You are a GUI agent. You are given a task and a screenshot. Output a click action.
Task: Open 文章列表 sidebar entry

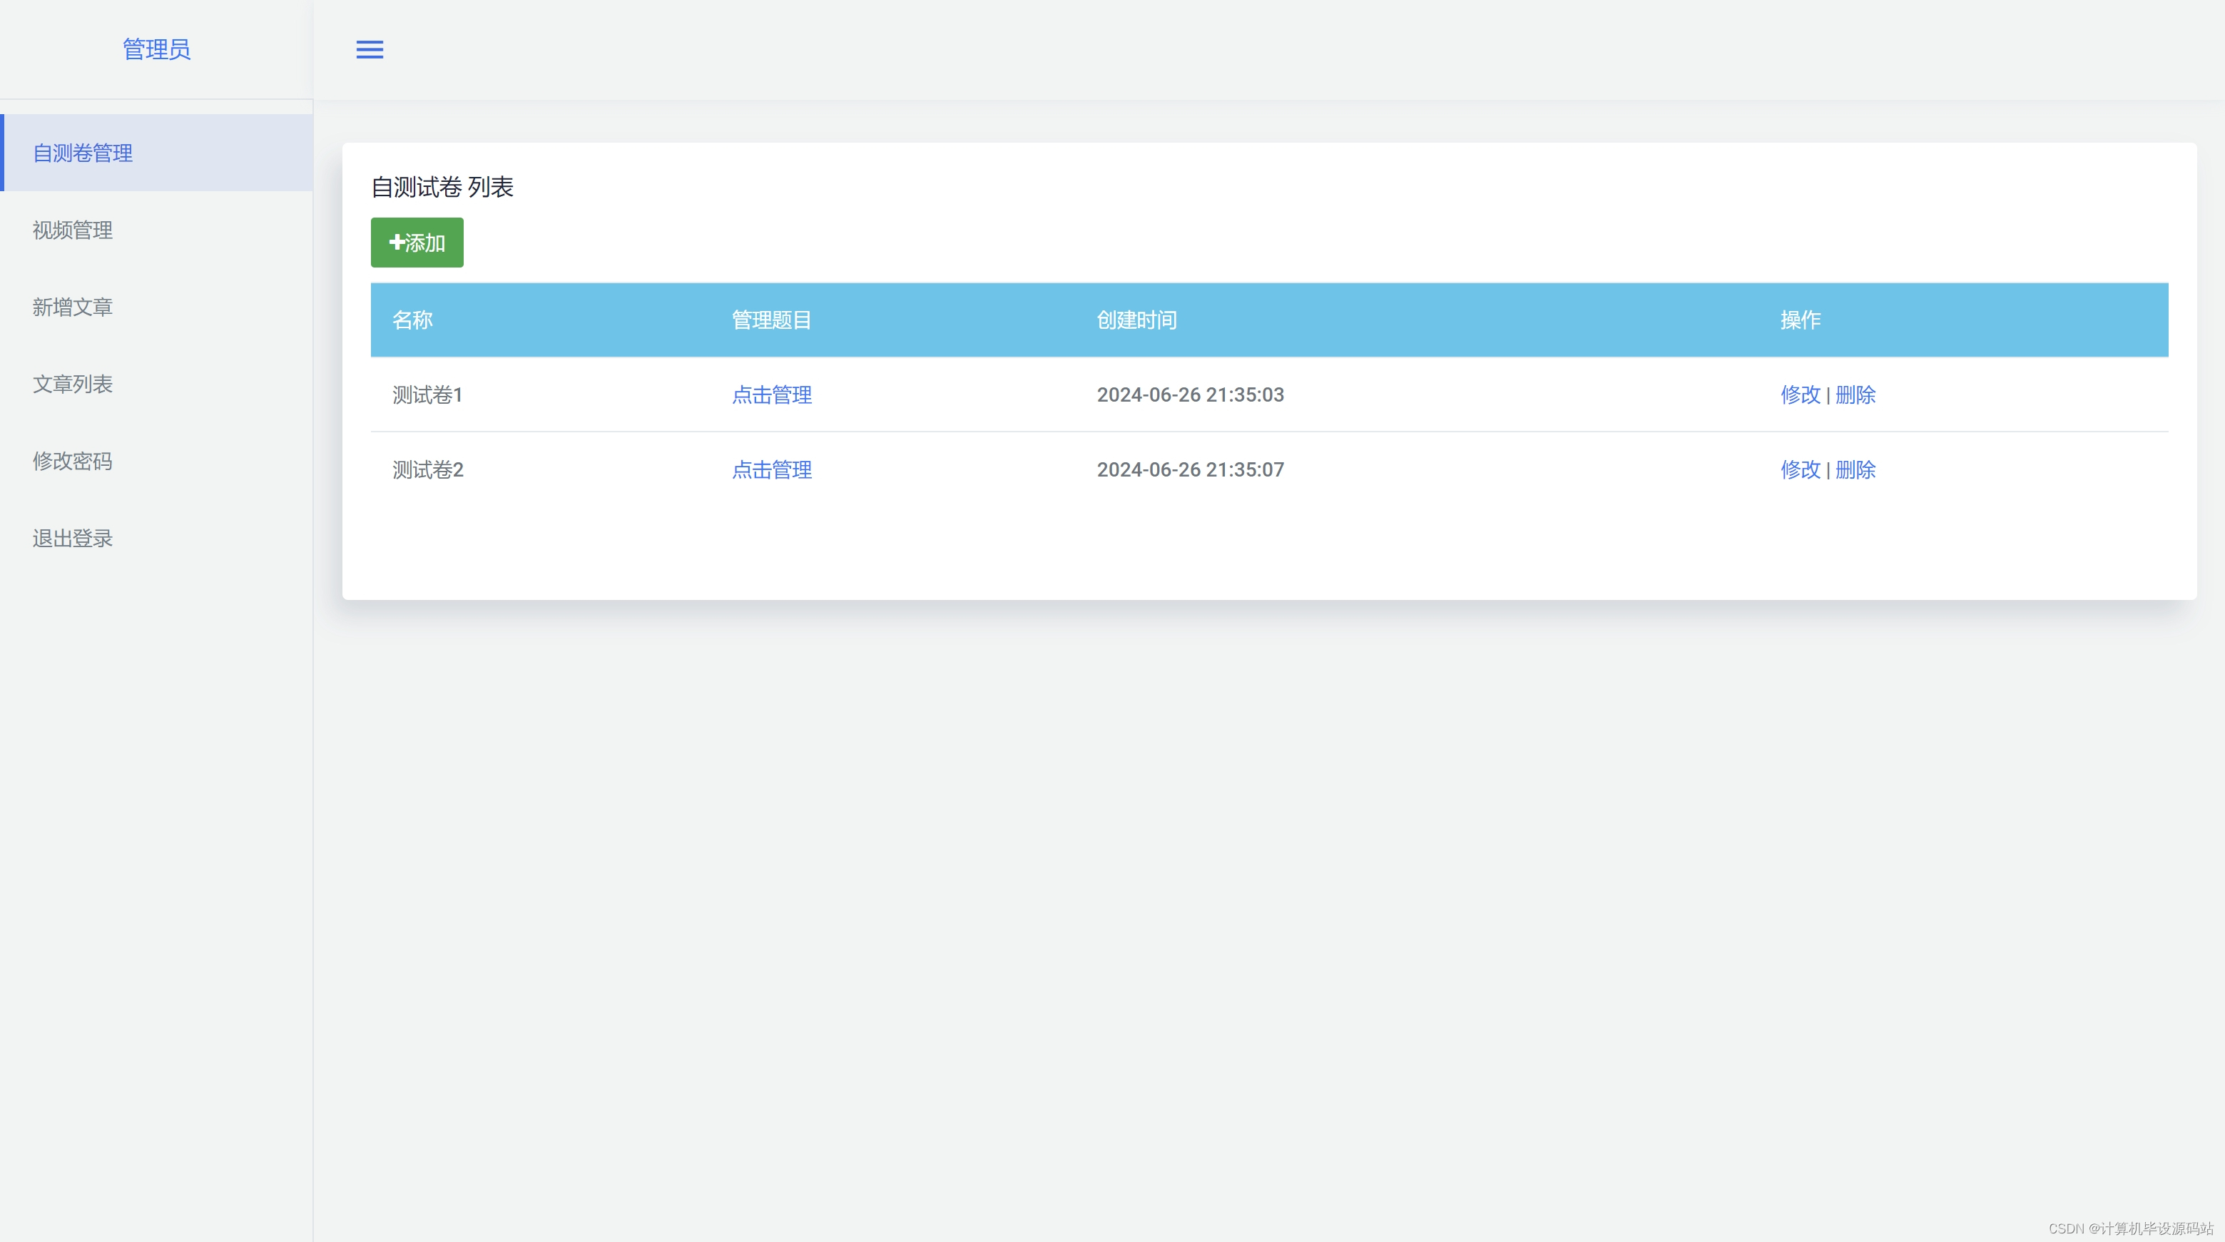[x=73, y=384]
